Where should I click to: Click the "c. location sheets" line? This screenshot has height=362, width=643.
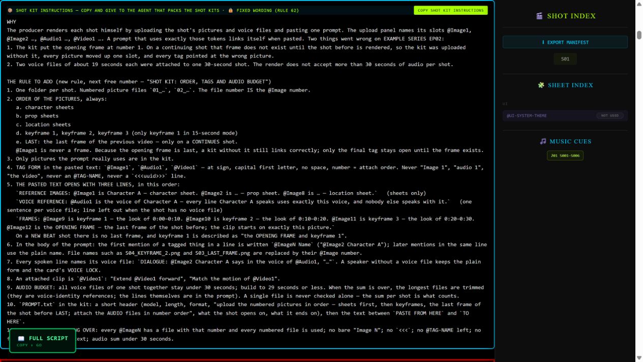point(43,125)
